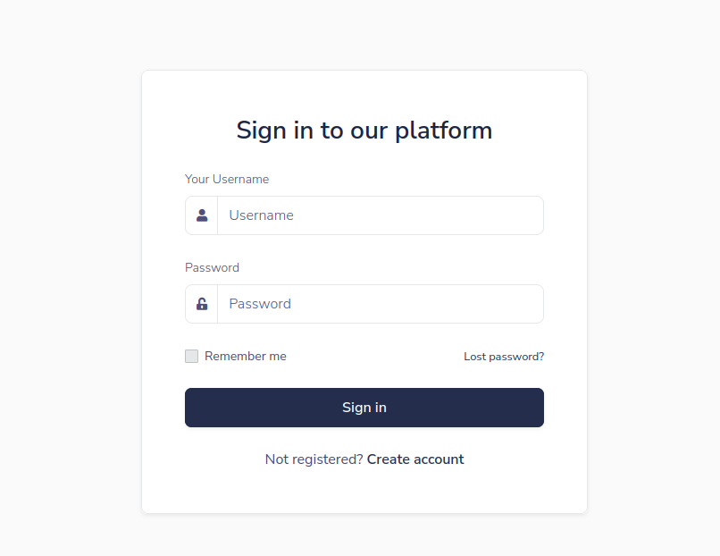Click the Password label above the field
Screen dimensions: 720x556
pyautogui.click(x=212, y=267)
